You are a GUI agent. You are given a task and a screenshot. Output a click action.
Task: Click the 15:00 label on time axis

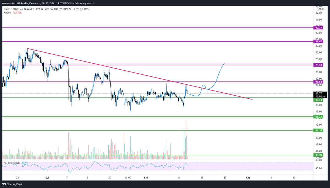[x=128, y=178]
